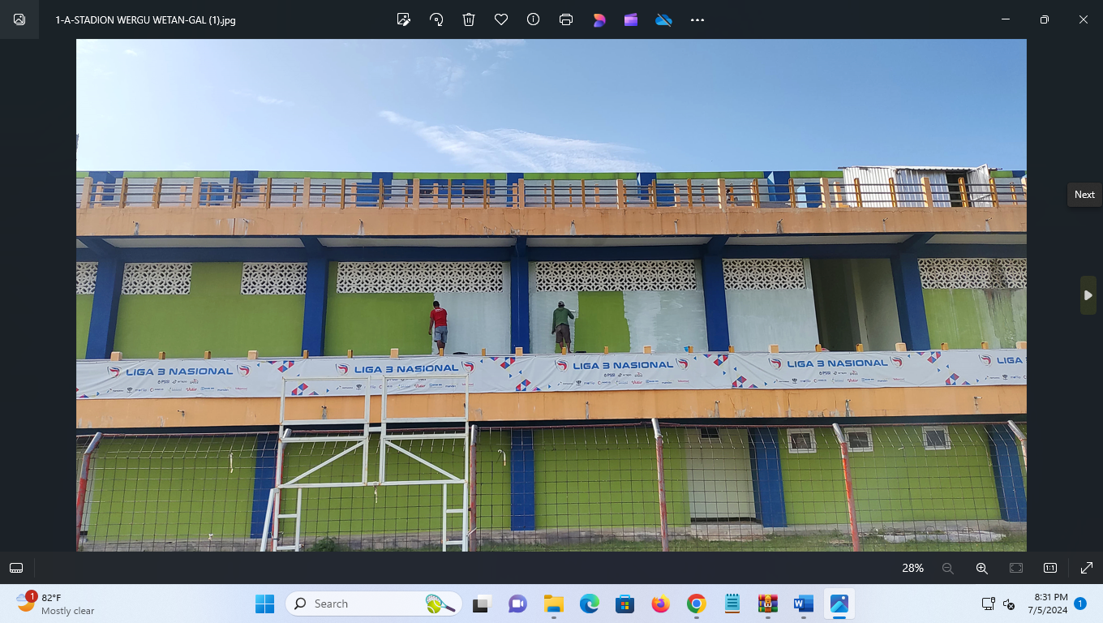The image size is (1103, 623).
Task: Launch Firefox from taskbar
Action: click(x=660, y=604)
